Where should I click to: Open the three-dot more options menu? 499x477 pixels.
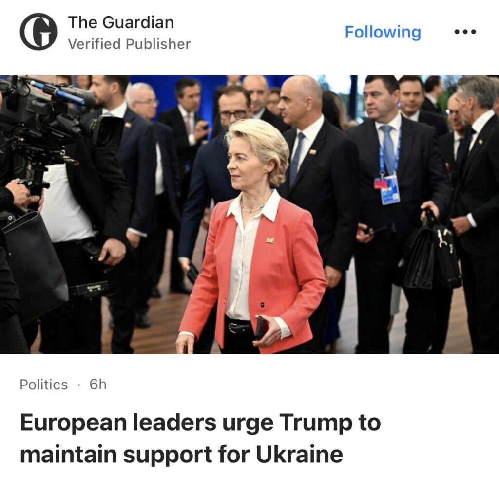[465, 32]
